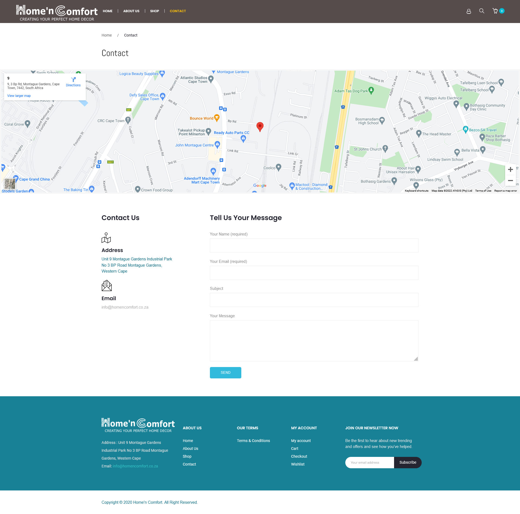Zoom out the map with the minus button
Image resolution: width=520 pixels, height=514 pixels.
[x=510, y=181]
